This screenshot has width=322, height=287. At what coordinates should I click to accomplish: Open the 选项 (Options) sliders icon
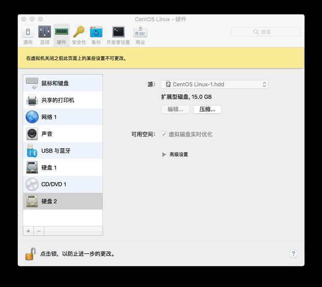[45, 32]
